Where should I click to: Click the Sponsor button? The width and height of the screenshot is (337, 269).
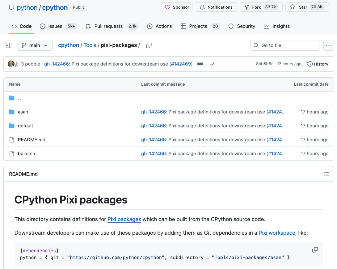(x=177, y=7)
